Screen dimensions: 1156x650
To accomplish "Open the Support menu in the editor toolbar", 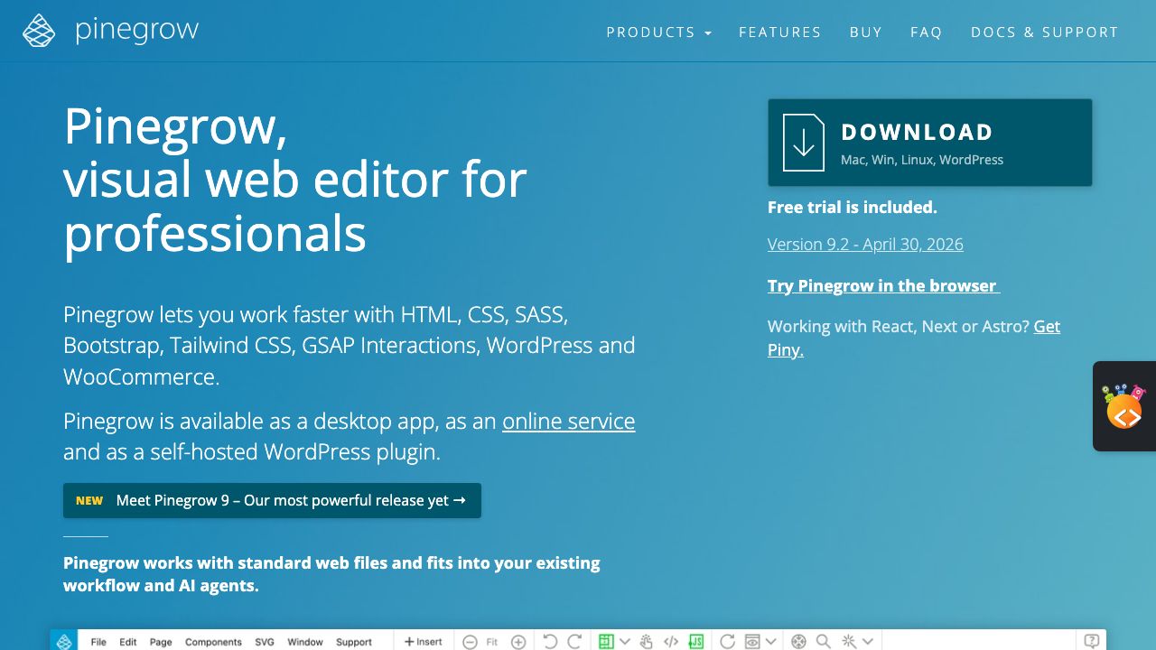I will point(354,642).
